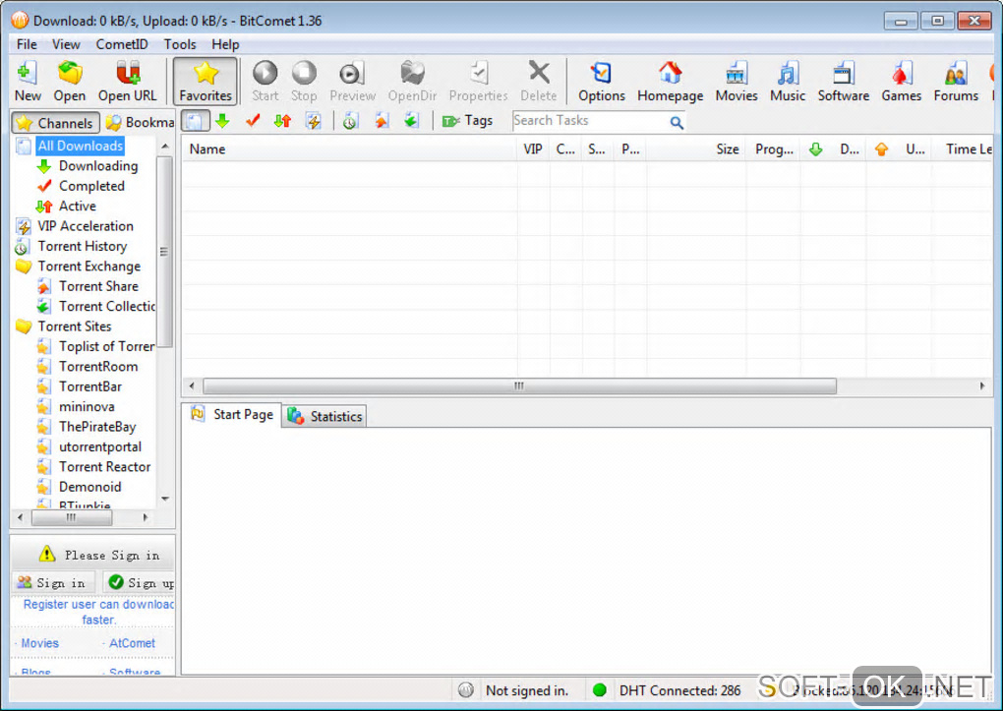This screenshot has width=1003, height=711.
Task: Click the Stop task icon
Action: click(x=304, y=82)
